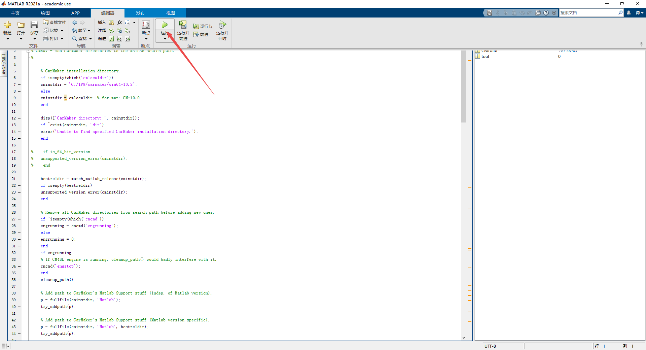Click the switch windows icon in quick-access bar

click(538, 13)
